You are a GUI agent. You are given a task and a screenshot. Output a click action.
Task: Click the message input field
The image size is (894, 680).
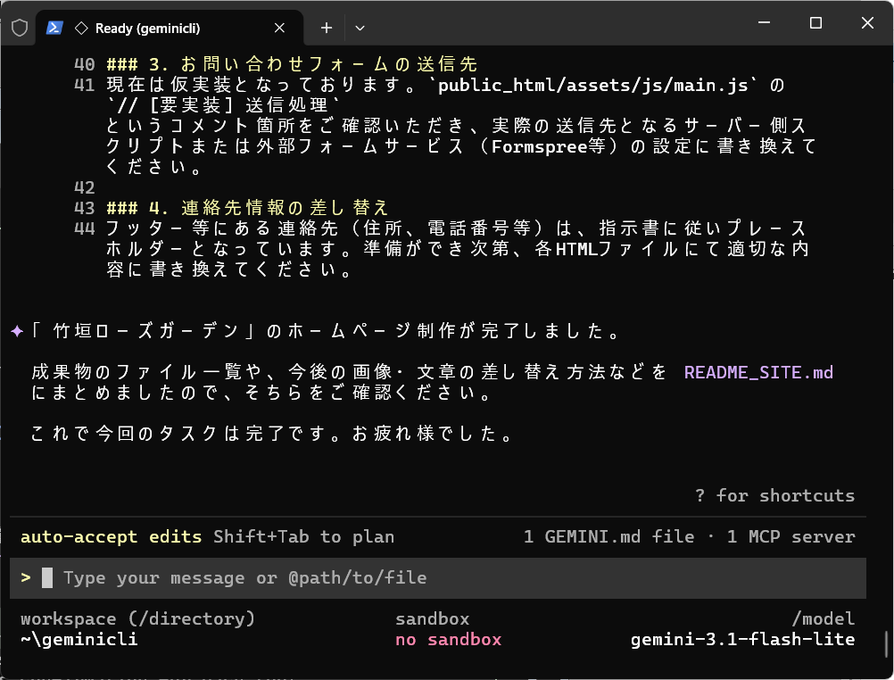pyautogui.click(x=438, y=578)
